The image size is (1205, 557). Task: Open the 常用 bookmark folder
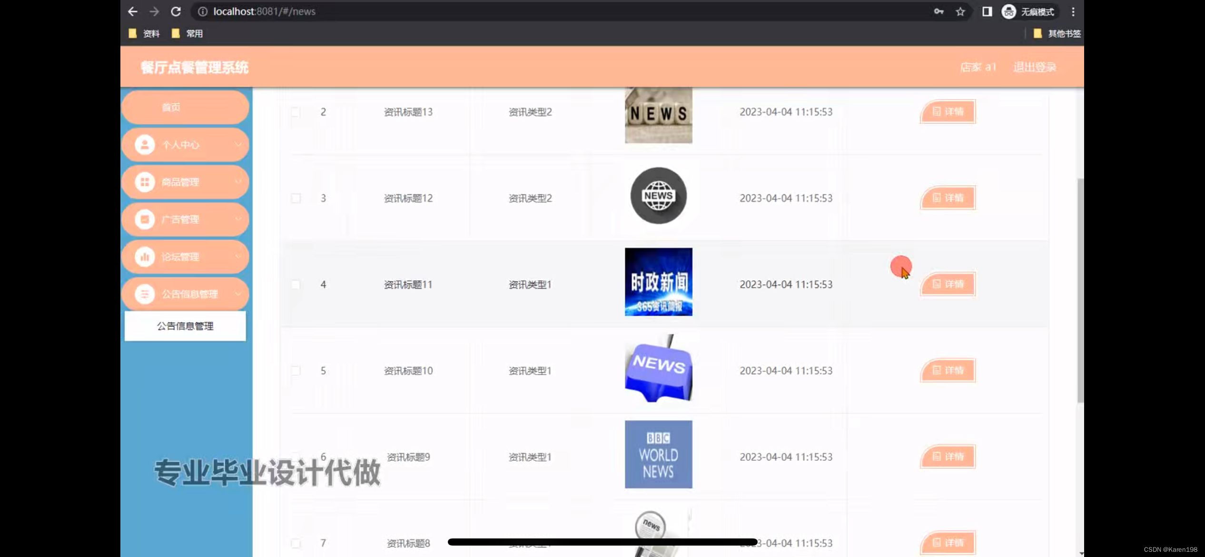(x=187, y=33)
